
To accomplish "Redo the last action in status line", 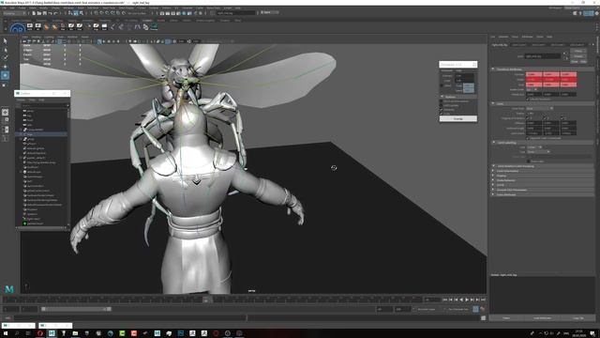I will [56, 13].
